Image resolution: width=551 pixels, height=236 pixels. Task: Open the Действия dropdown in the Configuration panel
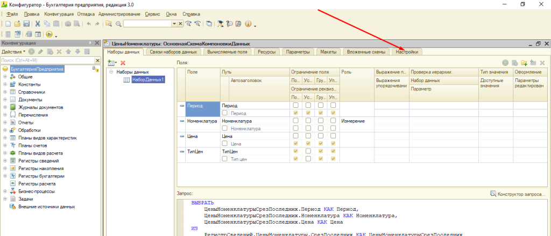(x=13, y=51)
